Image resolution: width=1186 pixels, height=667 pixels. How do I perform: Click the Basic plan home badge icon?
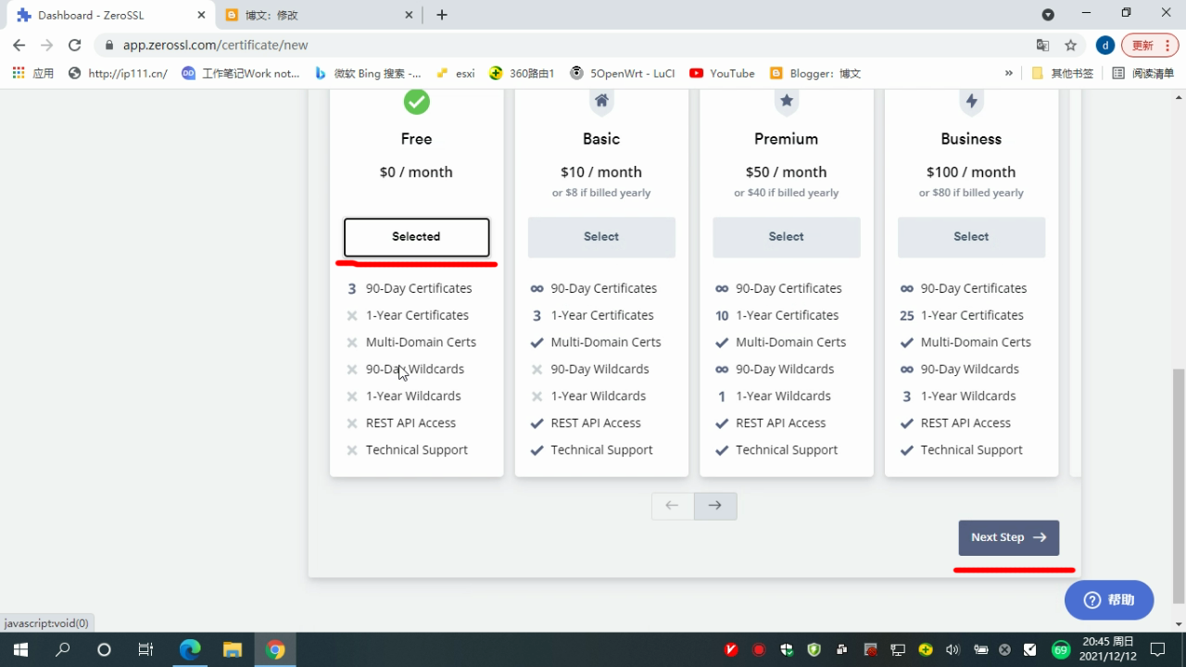pyautogui.click(x=601, y=101)
